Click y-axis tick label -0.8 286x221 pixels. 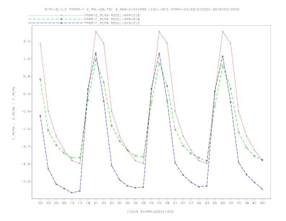(26, 112)
